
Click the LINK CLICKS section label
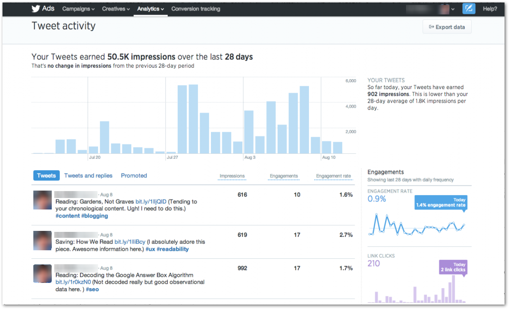coord(381,256)
